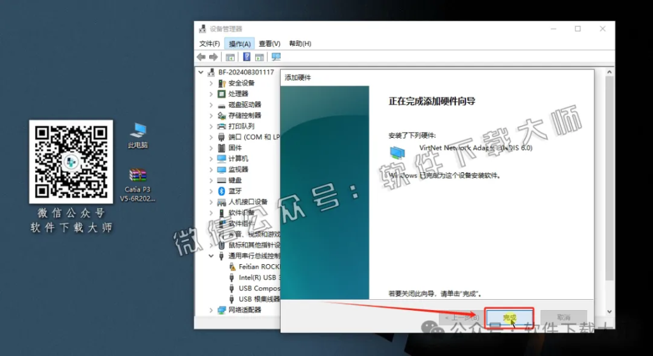
Task: Toggle the show/hide console tree toolbar icon
Action: (x=230, y=57)
